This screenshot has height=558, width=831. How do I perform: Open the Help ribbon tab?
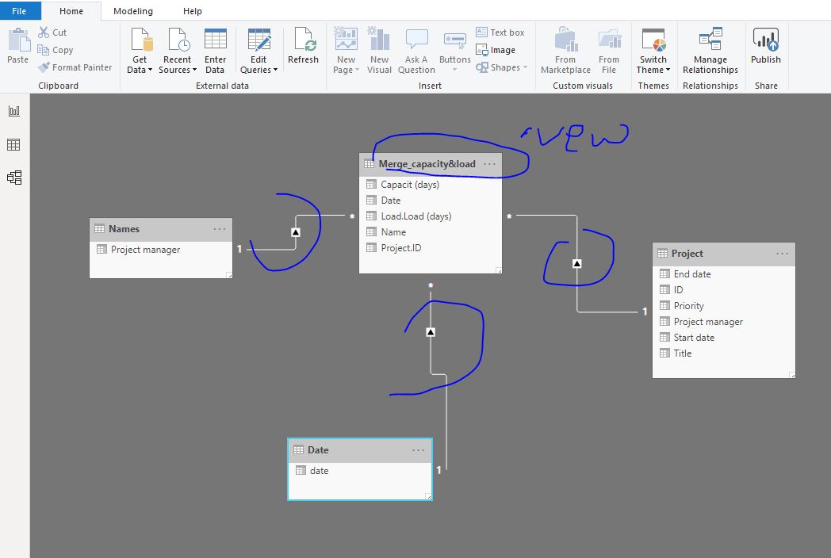(x=193, y=11)
